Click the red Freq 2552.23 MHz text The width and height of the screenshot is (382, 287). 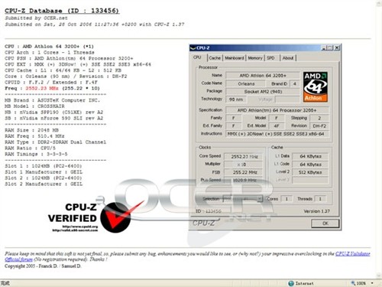point(42,88)
